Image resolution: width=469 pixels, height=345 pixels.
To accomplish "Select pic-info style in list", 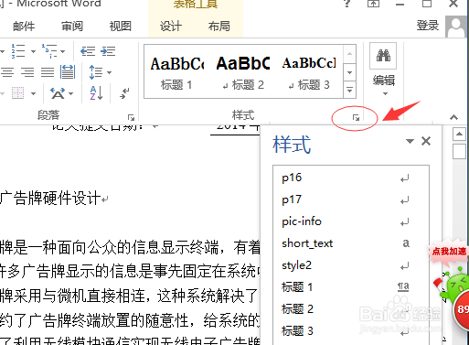I will point(351,221).
